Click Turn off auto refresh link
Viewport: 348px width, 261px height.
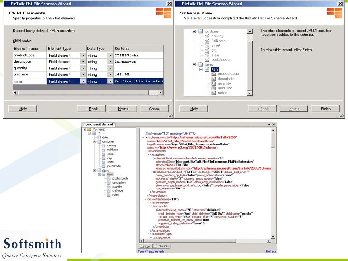point(151,252)
